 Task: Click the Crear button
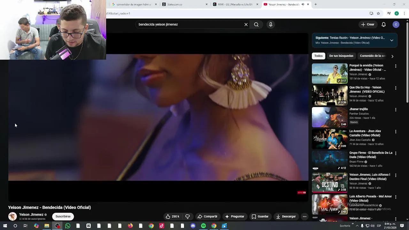[x=367, y=25]
